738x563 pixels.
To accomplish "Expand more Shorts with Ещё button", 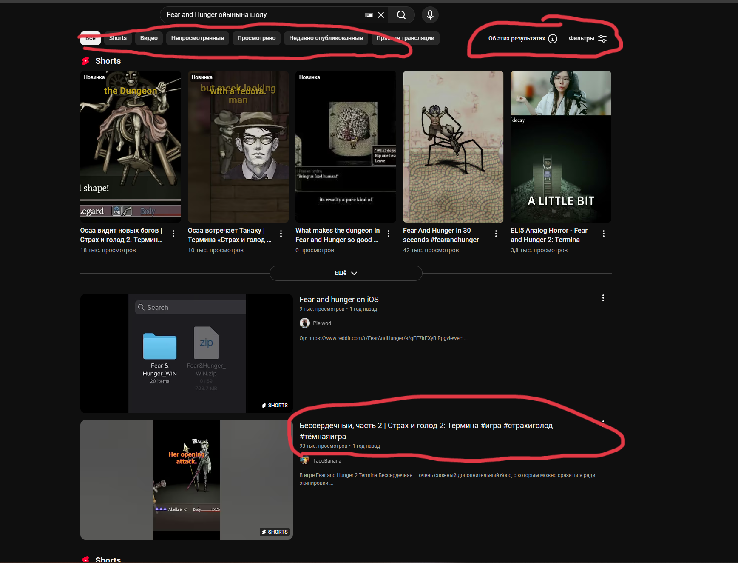I will 346,273.
